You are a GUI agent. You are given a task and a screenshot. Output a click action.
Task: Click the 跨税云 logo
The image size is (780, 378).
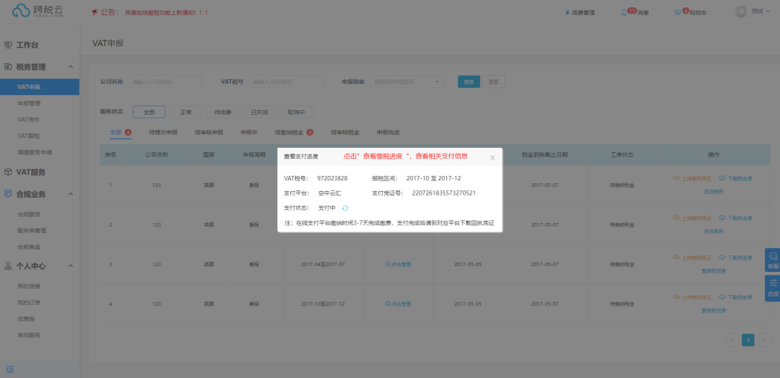click(x=38, y=11)
